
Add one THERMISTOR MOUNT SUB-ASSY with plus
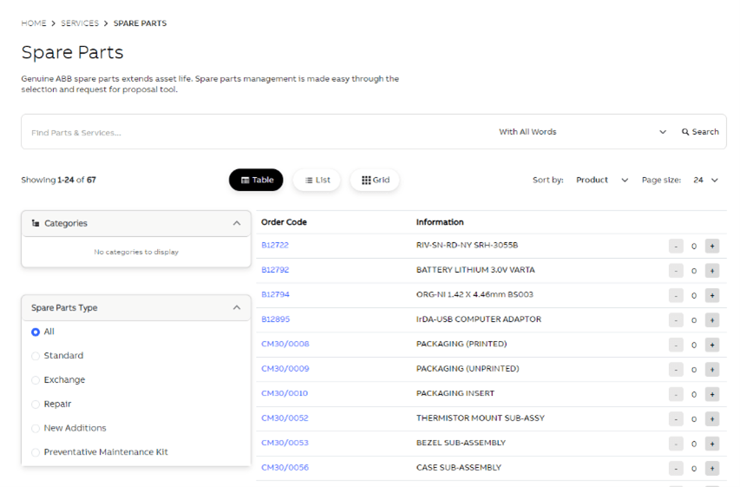[x=711, y=418]
